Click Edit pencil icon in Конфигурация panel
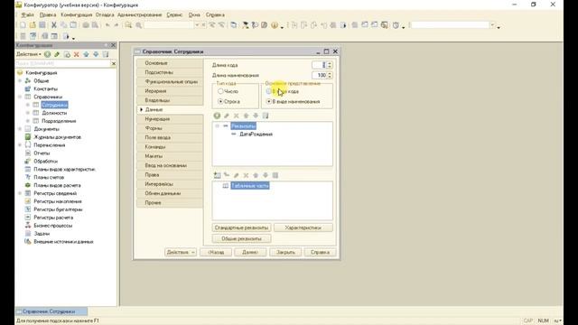Screen dimensions: 578x325 coord(57,54)
